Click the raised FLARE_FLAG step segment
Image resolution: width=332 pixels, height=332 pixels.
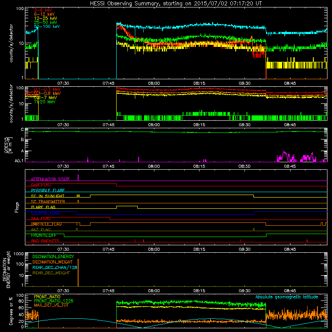127,206
